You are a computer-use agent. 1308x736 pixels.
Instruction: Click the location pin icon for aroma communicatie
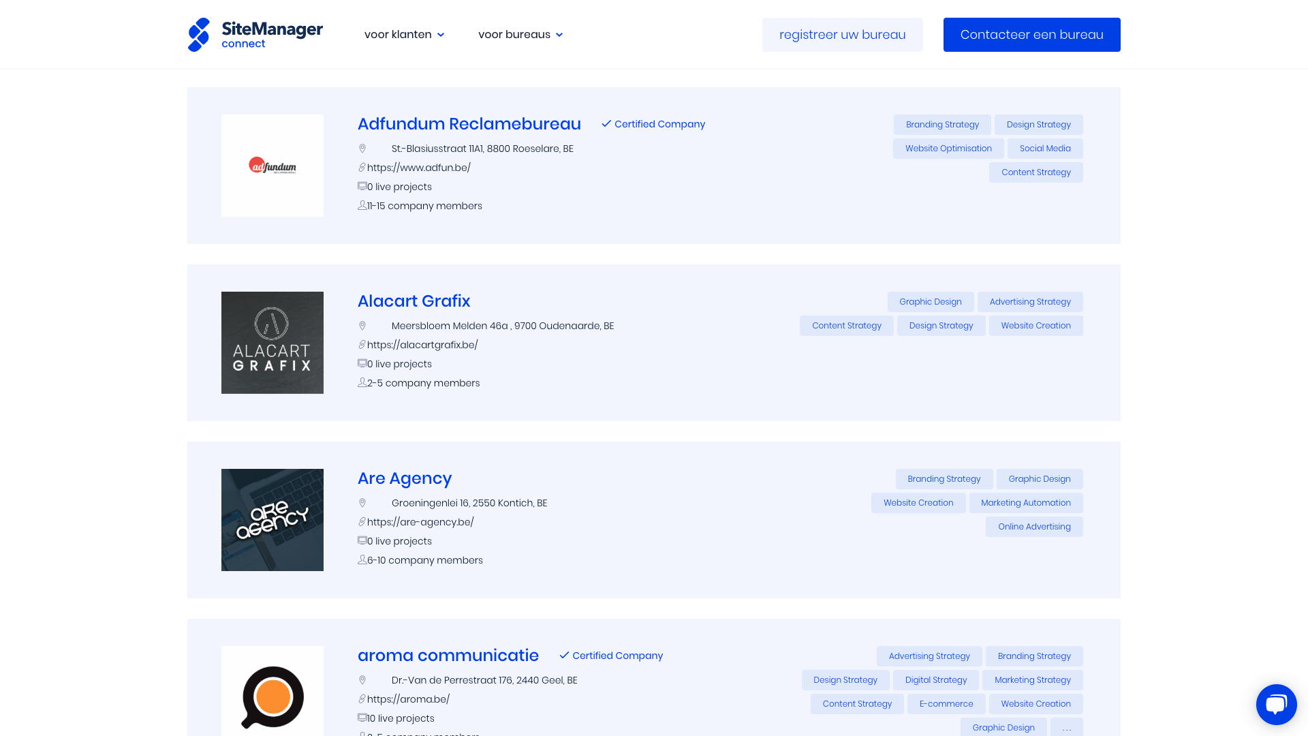pos(362,680)
